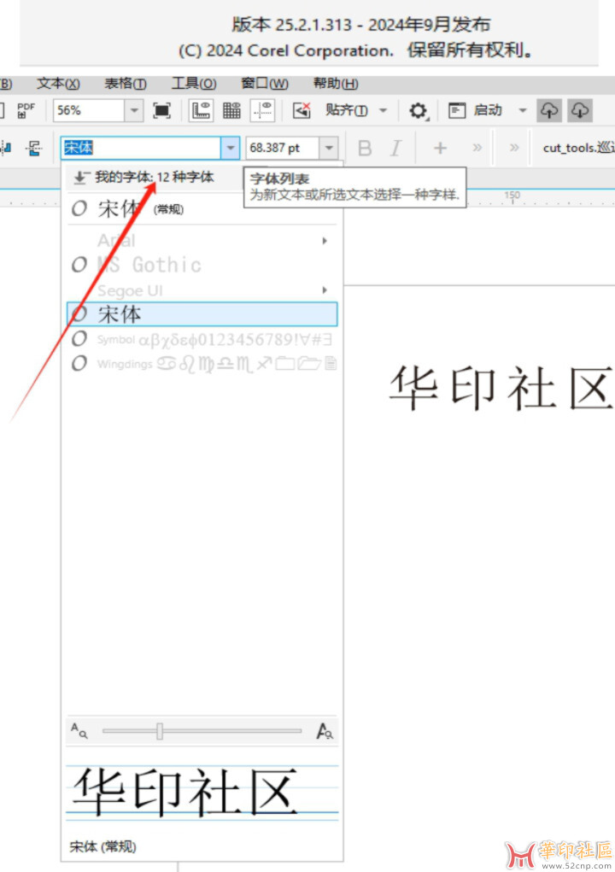Image resolution: width=615 pixels, height=872 pixels.
Task: Click the Bold formatting button
Action: (365, 148)
